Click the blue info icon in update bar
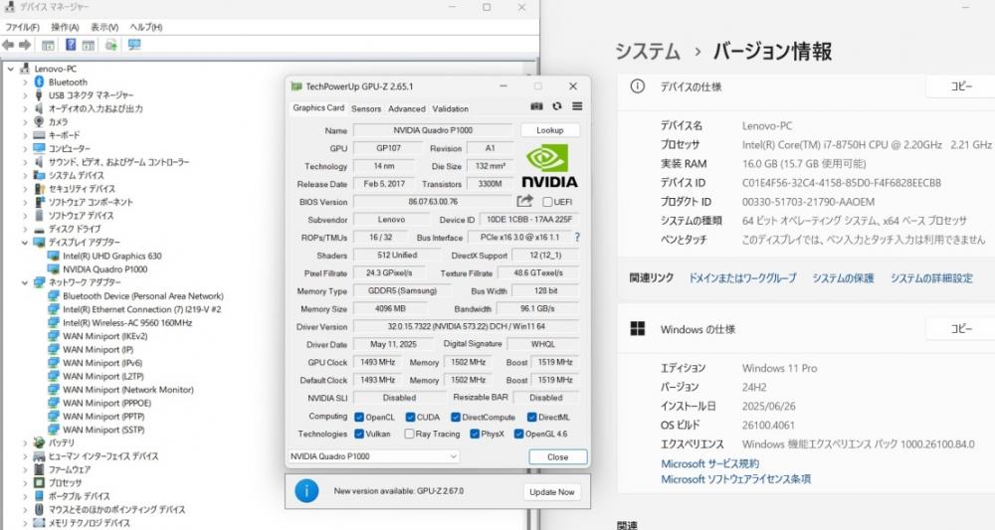The image size is (995, 530). 306,490
